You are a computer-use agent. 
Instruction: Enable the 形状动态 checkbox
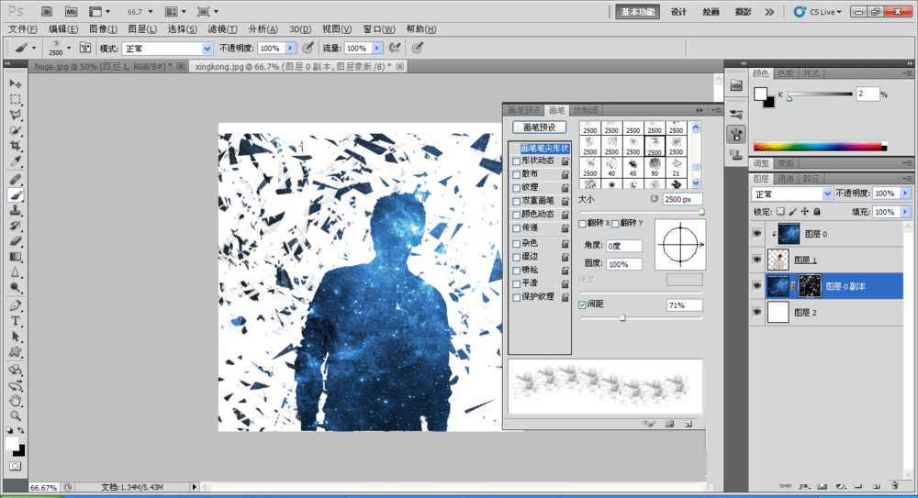point(517,161)
